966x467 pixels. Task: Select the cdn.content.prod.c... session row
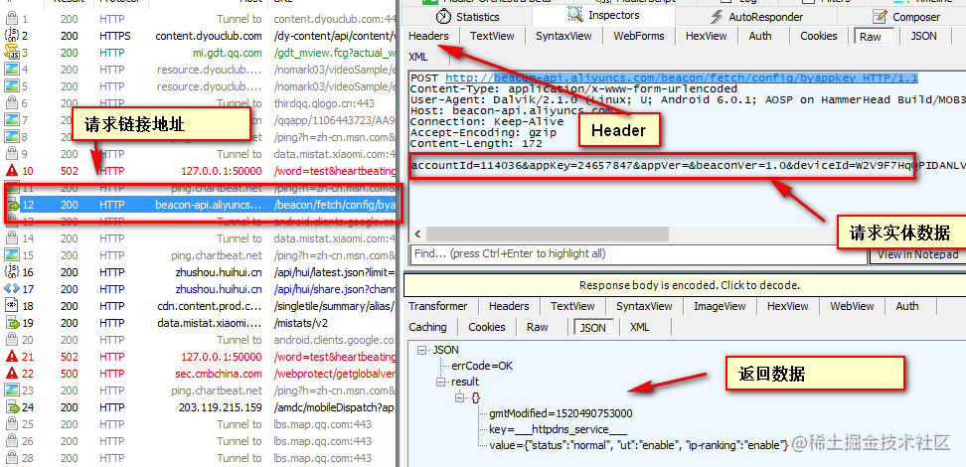[x=199, y=306]
